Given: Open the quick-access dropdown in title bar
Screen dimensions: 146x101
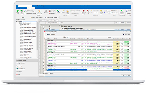Looking at the screenshot, I should tap(46, 6).
